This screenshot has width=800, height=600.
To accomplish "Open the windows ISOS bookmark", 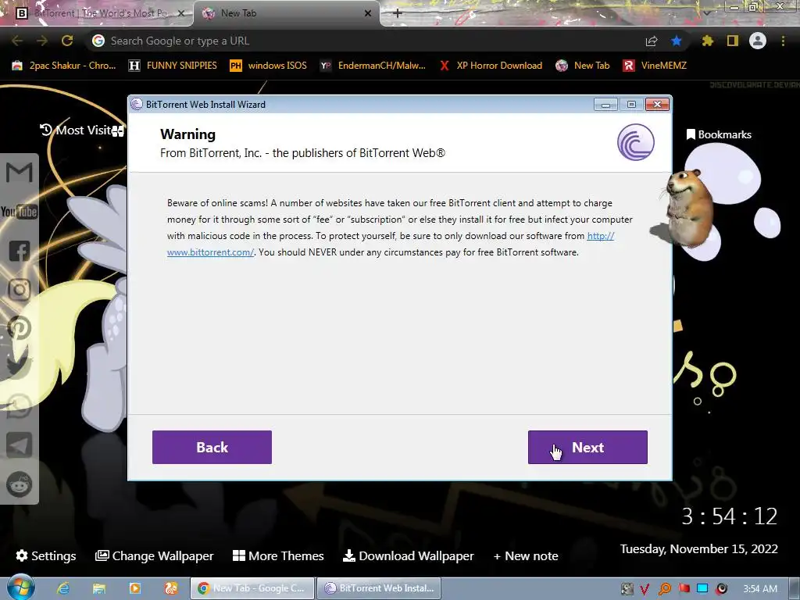I will [x=269, y=66].
